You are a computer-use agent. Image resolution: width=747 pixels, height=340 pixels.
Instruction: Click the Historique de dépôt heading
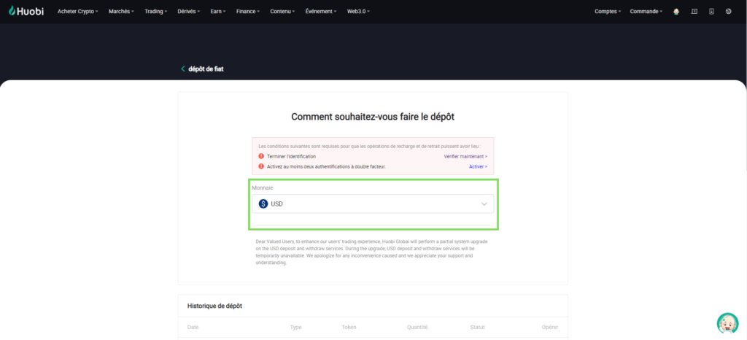coord(214,306)
